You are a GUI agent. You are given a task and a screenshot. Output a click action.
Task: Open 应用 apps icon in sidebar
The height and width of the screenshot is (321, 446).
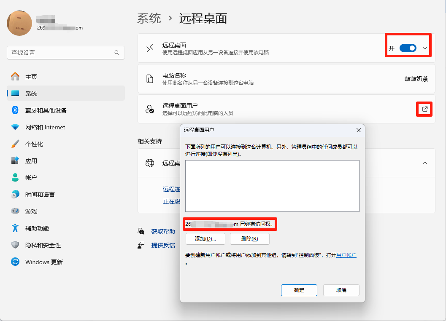coord(15,161)
